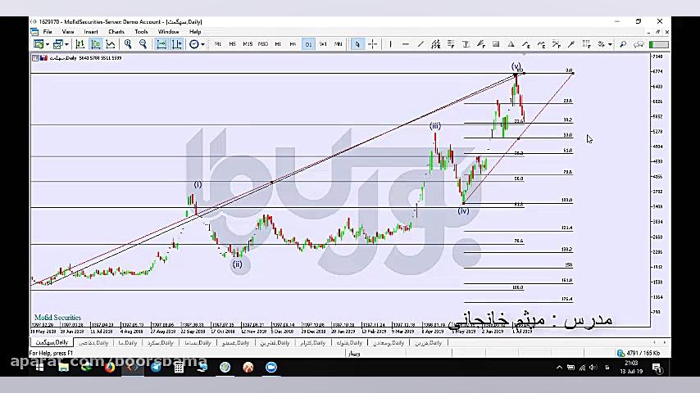Click the Profiles toolbar icon
Image resolution: width=700 pixels, height=393 pixels.
coord(58,44)
